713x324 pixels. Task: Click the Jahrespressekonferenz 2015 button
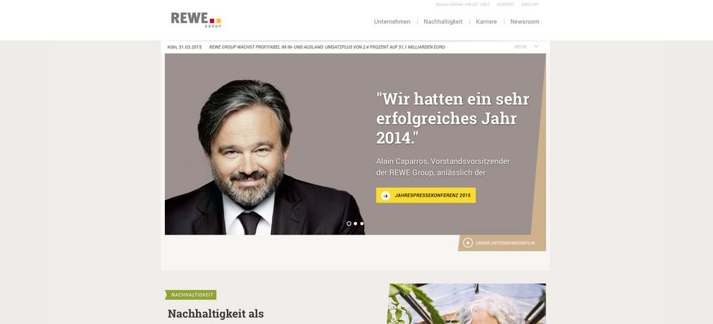click(x=426, y=195)
